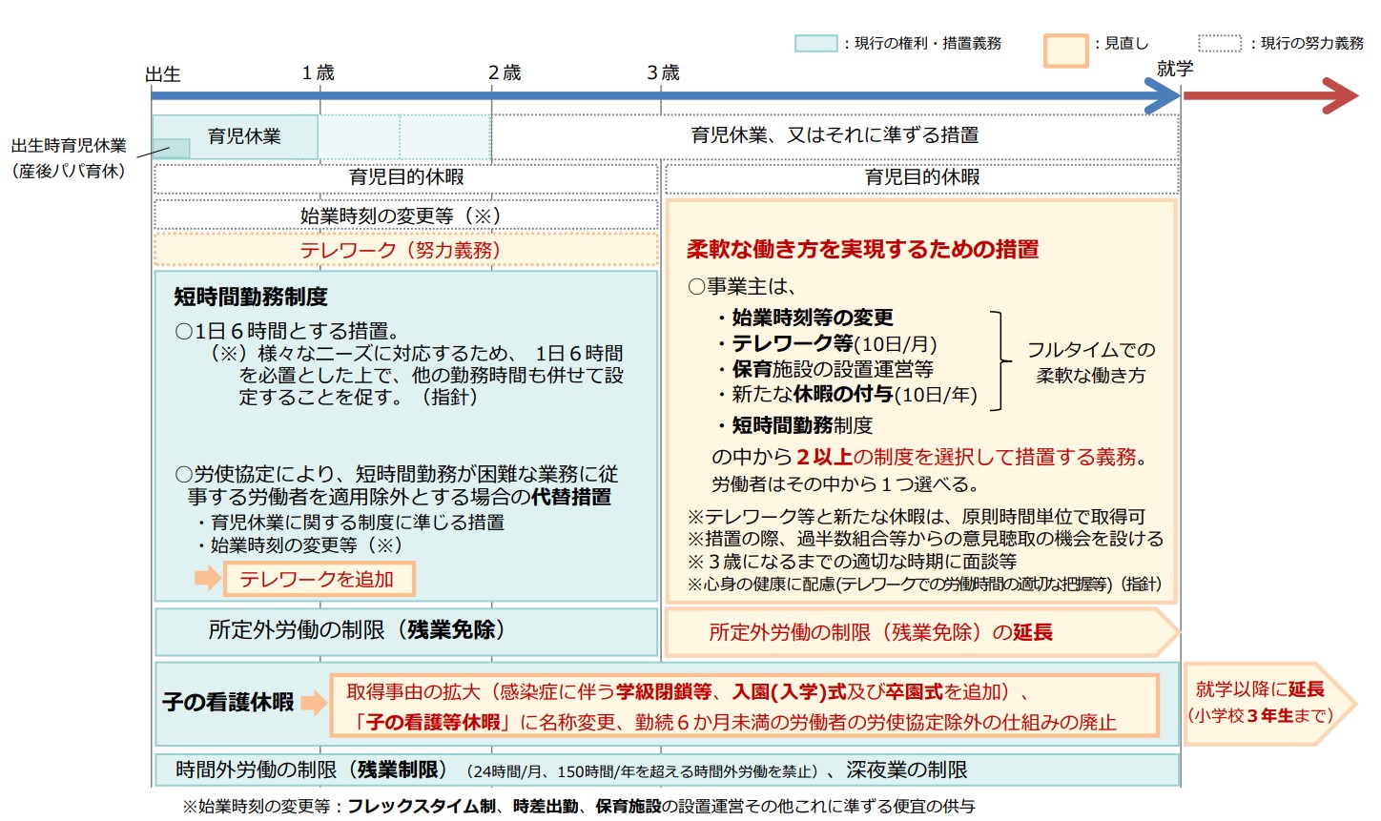The width and height of the screenshot is (1381, 821).
Task: Click the red heading 柔軟な働き方を実現するための措置
Action: (x=862, y=250)
